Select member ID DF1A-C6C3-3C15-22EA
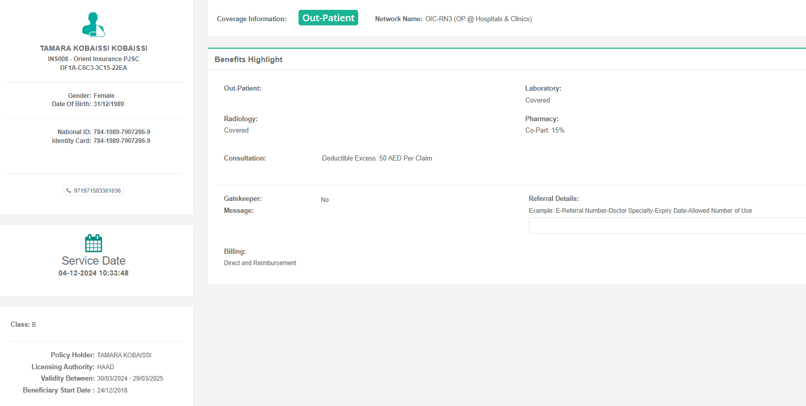 [93, 67]
